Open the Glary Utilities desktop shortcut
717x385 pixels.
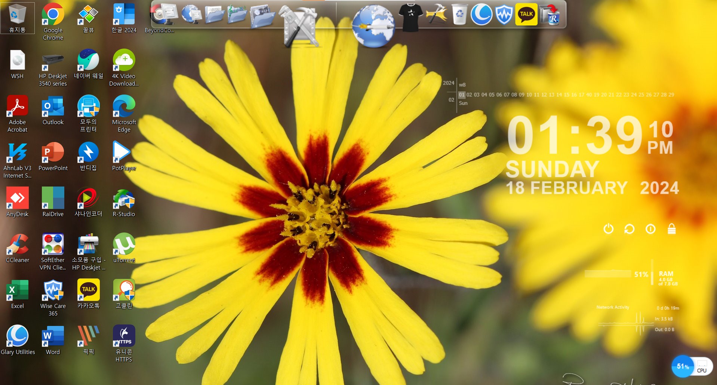pyautogui.click(x=17, y=340)
